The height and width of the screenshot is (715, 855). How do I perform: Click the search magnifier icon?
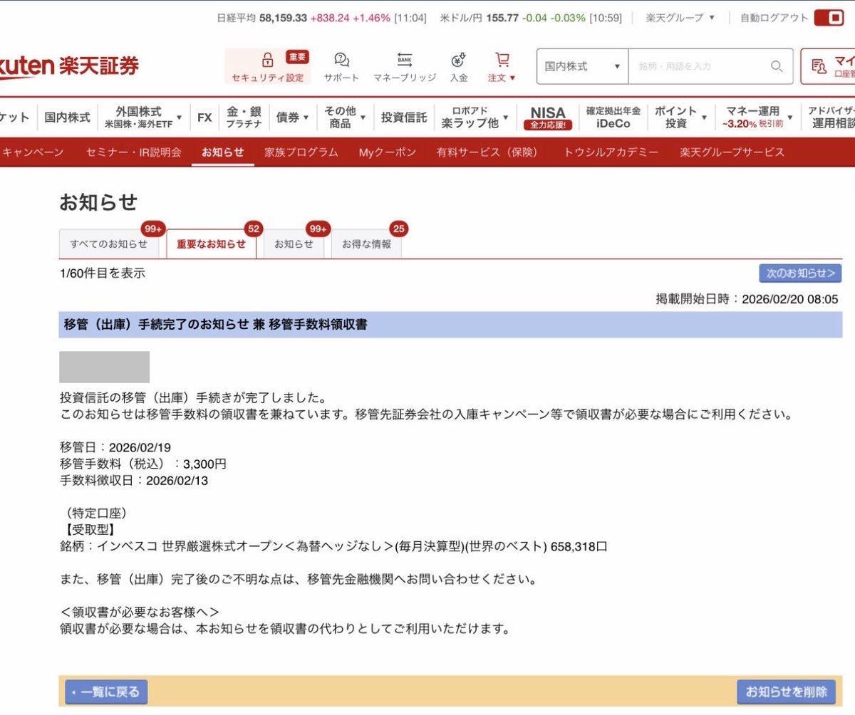pos(777,66)
